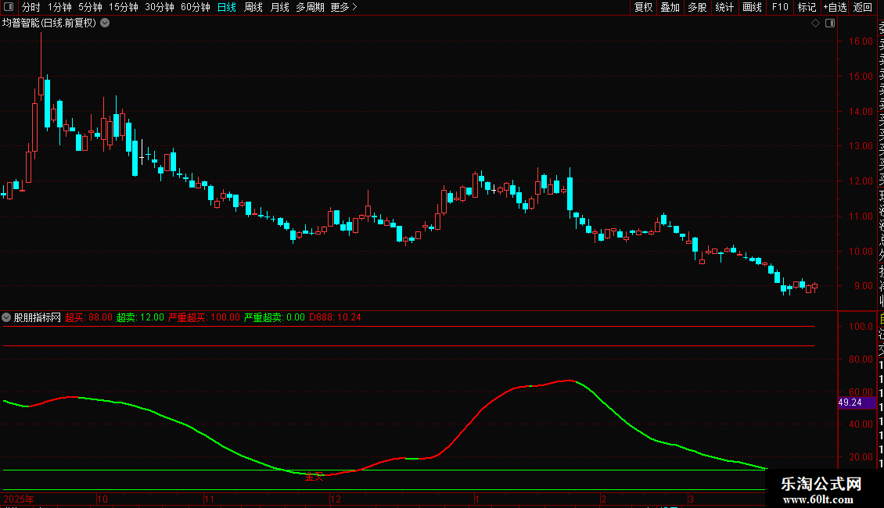Image resolution: width=884 pixels, height=508 pixels.
Task: Click the 金叉 golden cross marker
Action: [x=314, y=477]
